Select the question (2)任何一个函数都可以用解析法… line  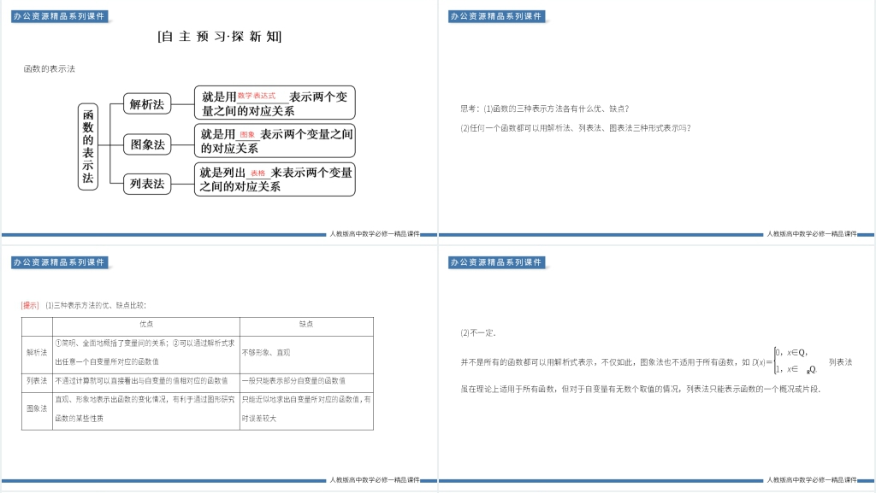[x=576, y=127]
